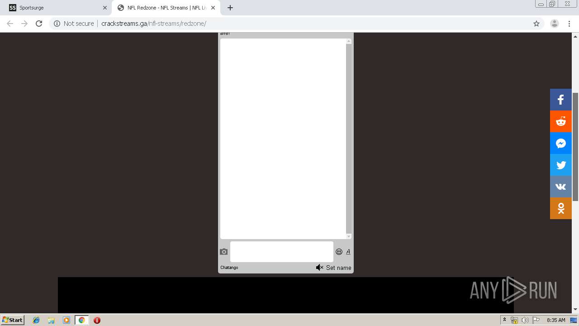Go back to previous page
The height and width of the screenshot is (326, 579).
[x=10, y=24]
